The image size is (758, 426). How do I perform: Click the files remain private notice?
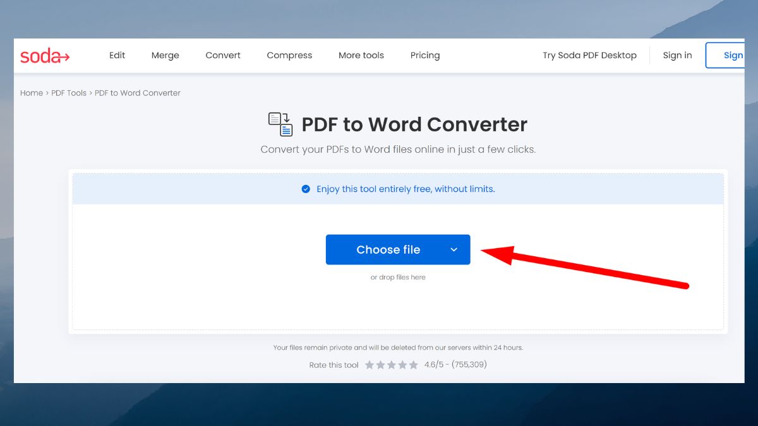(x=398, y=348)
